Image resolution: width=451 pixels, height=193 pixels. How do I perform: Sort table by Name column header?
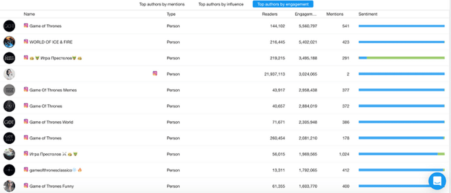tap(30, 14)
